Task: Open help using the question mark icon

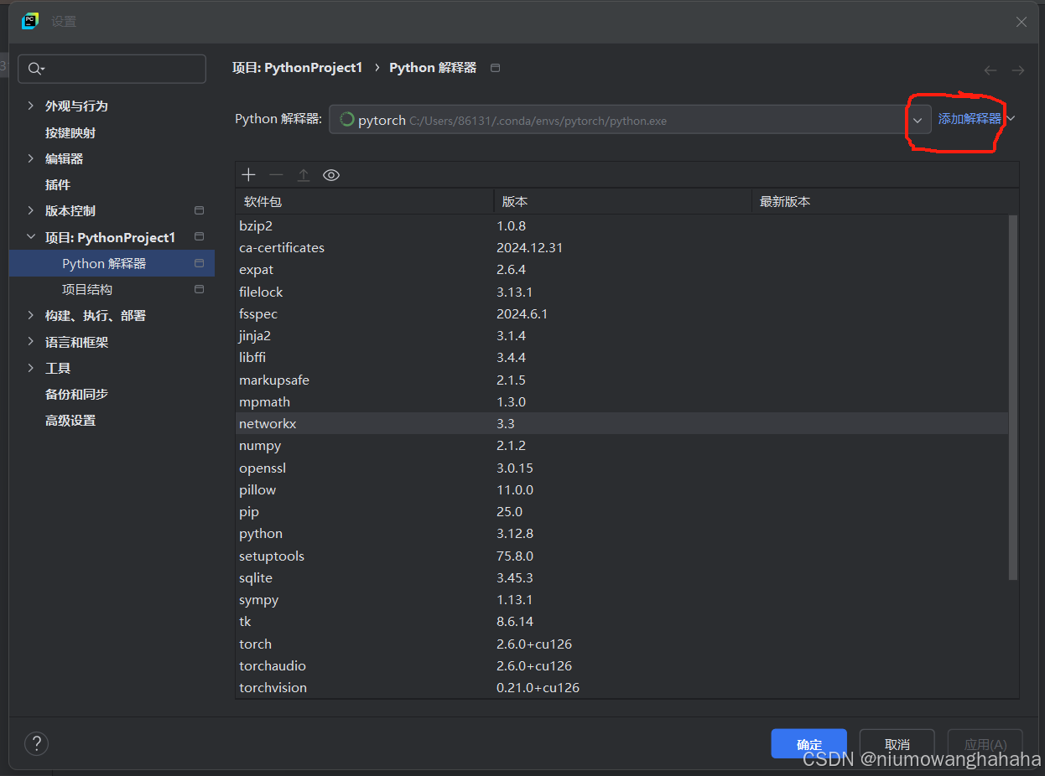Action: point(36,743)
